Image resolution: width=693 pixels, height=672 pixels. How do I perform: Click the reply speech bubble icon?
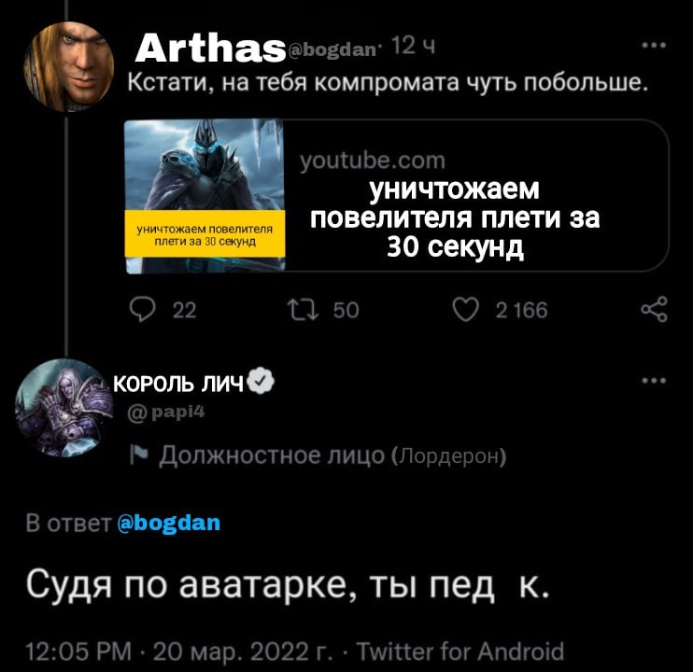point(142,310)
